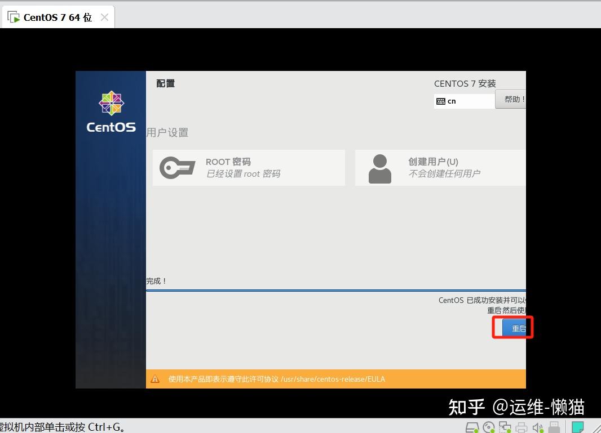Click the network adapter status icon
Image resolution: width=601 pixels, height=433 pixels.
tap(505, 427)
